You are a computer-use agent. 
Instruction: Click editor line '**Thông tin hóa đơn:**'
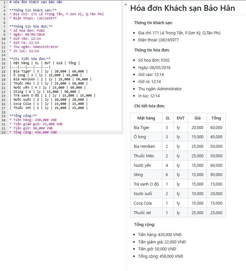coord(31,26)
